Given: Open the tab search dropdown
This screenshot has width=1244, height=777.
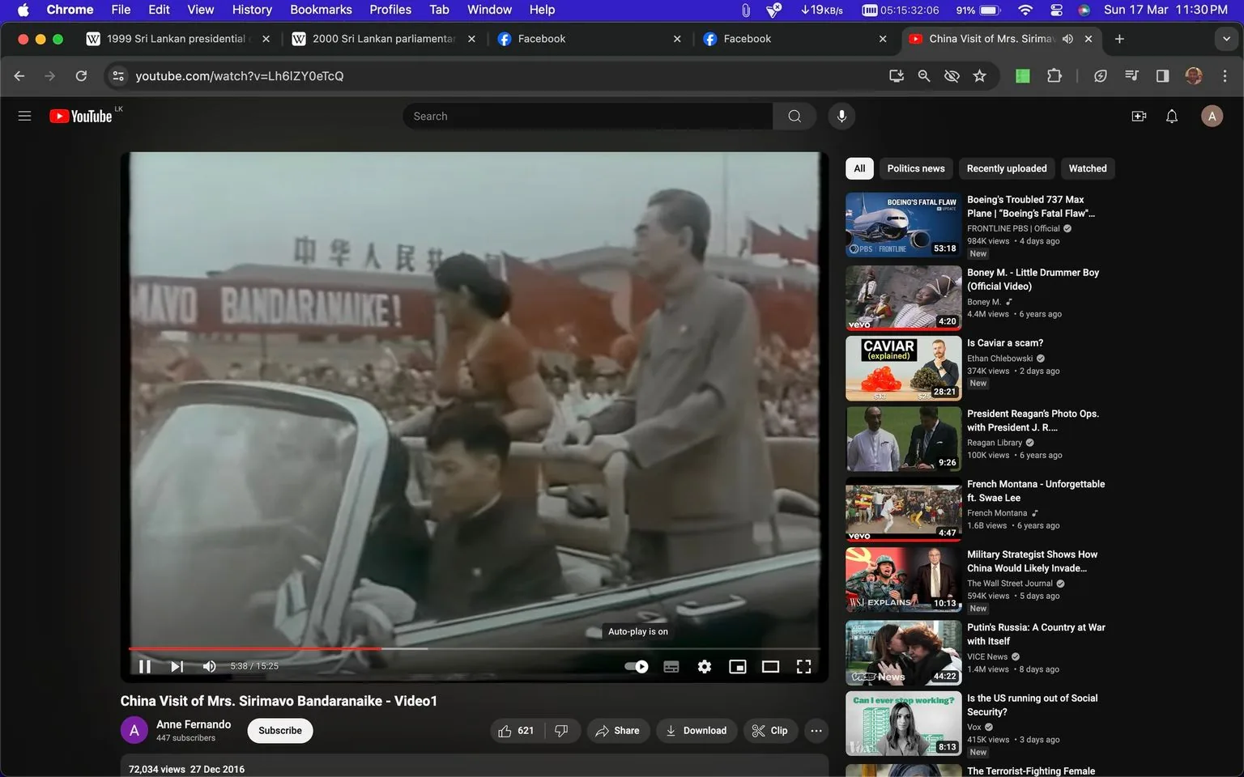Looking at the screenshot, I should (x=1225, y=38).
